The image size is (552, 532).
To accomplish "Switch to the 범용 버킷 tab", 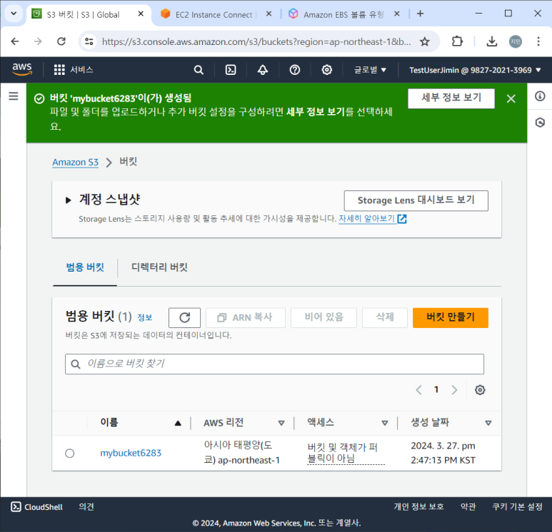I will click(x=85, y=267).
